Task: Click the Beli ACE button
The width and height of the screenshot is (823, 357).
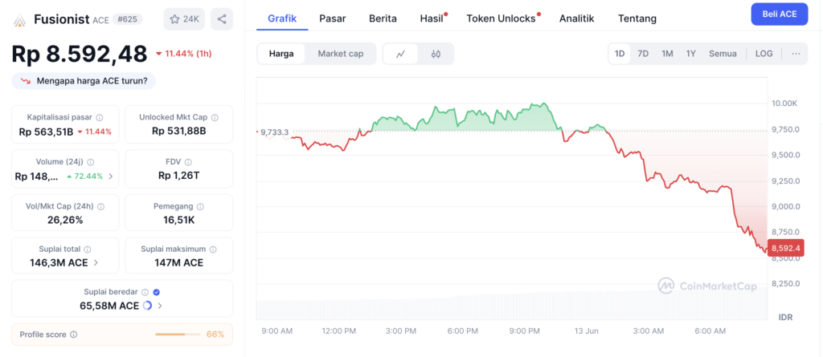Action: [x=780, y=14]
